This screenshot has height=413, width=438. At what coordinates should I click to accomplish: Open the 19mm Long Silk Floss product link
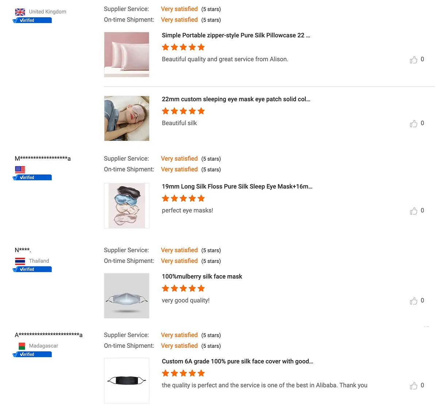[237, 186]
